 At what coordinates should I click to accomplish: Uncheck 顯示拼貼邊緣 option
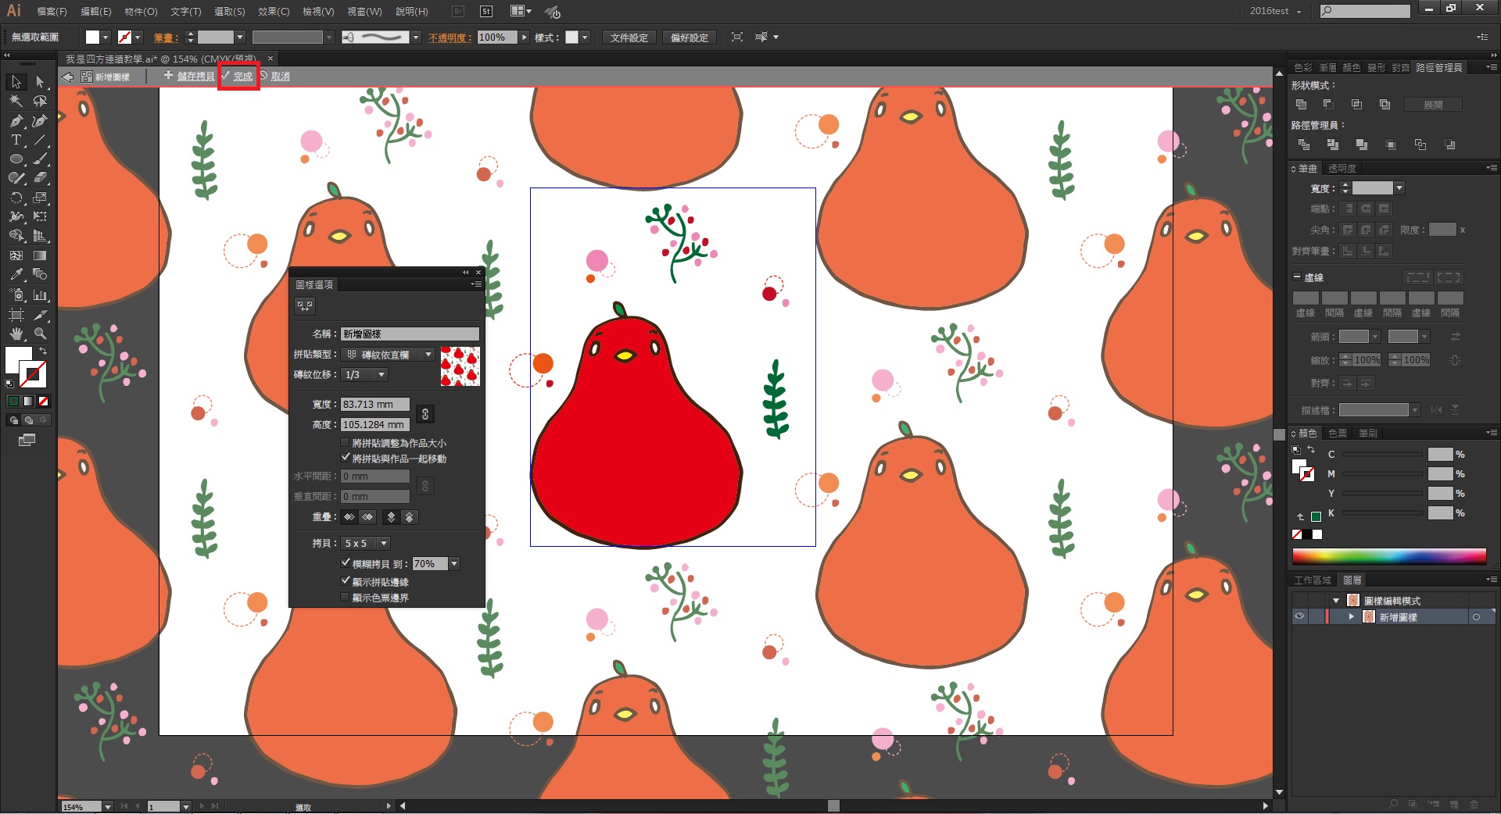coord(345,581)
